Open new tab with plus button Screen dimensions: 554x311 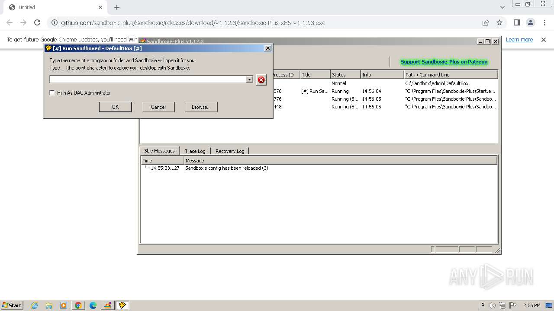(x=117, y=7)
